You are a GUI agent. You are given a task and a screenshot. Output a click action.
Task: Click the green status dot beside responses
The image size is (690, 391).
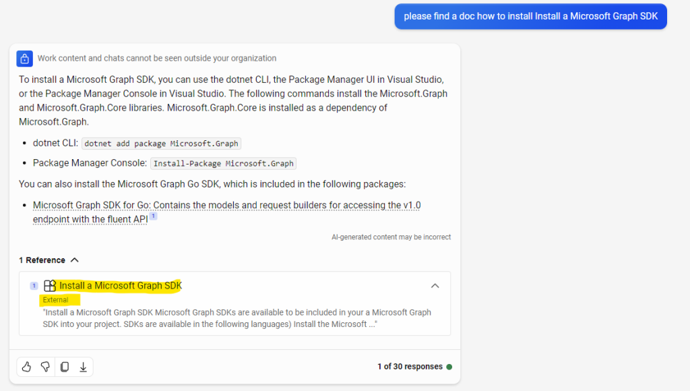(449, 367)
